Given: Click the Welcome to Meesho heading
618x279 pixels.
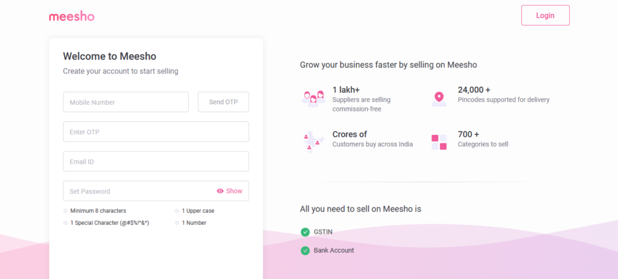Looking at the screenshot, I should coord(109,57).
